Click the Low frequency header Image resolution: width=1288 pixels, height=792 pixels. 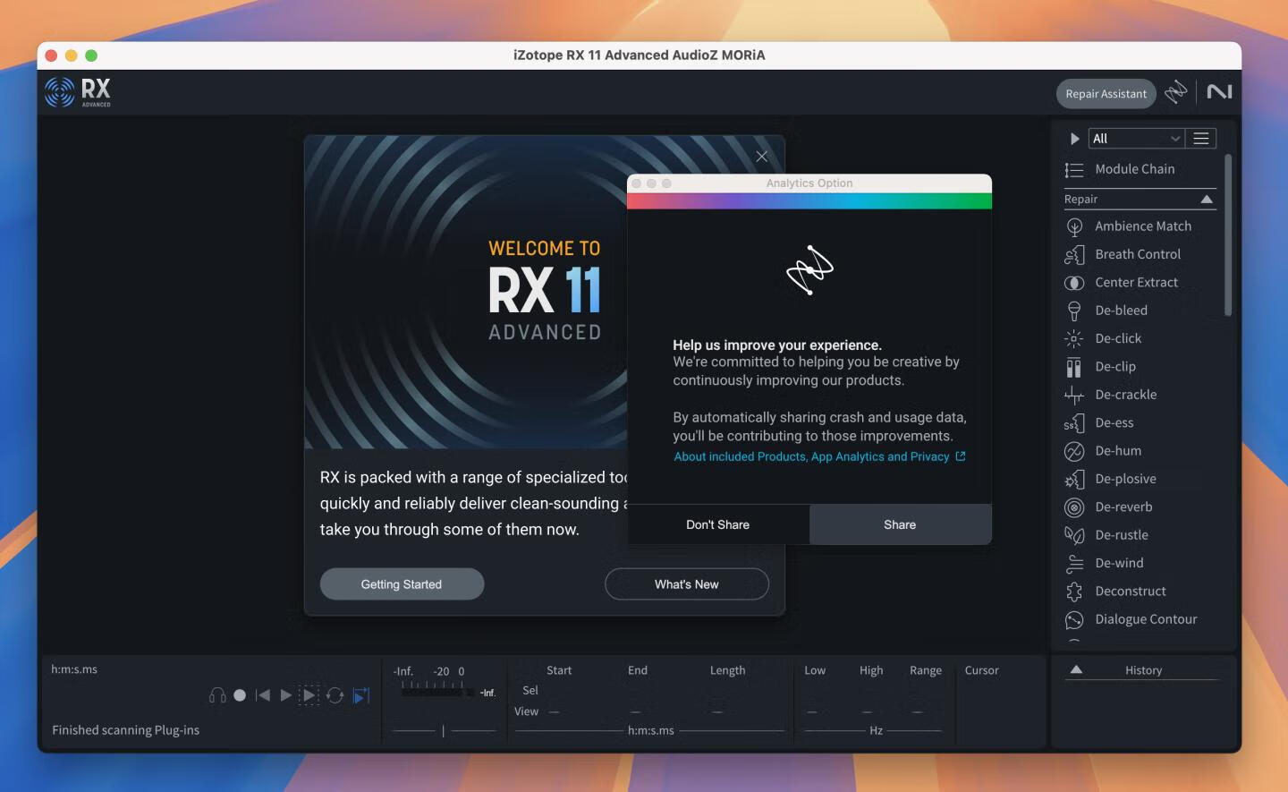(x=815, y=670)
